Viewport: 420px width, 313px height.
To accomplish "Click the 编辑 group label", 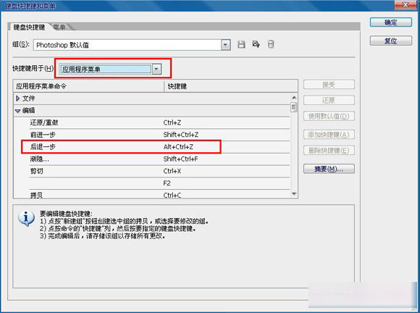I will coord(28,111).
